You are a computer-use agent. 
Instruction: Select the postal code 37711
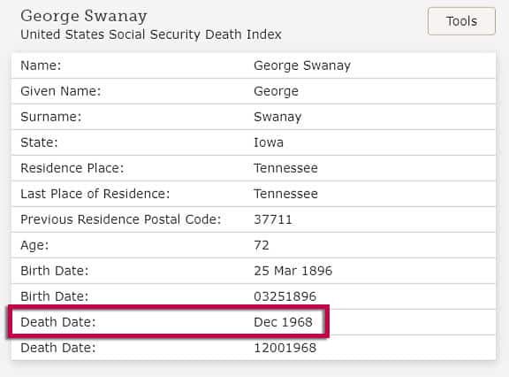(273, 219)
